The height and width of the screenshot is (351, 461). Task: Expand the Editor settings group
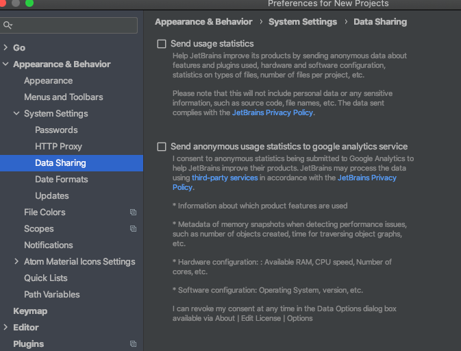(x=5, y=327)
